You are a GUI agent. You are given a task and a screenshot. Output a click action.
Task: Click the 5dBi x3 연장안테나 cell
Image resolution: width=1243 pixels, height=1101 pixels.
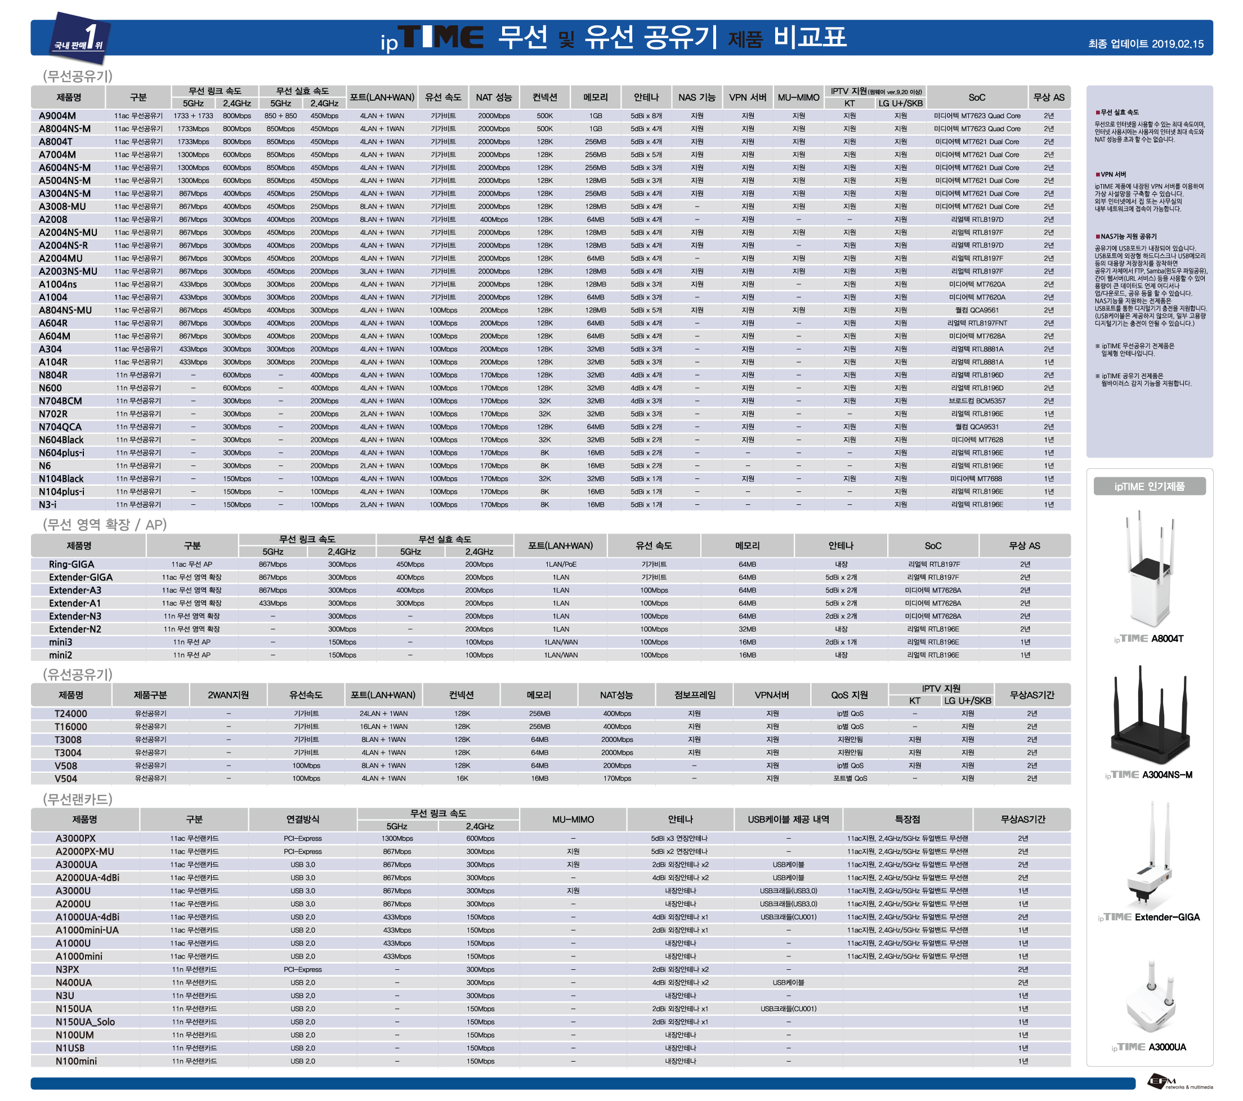click(x=680, y=838)
